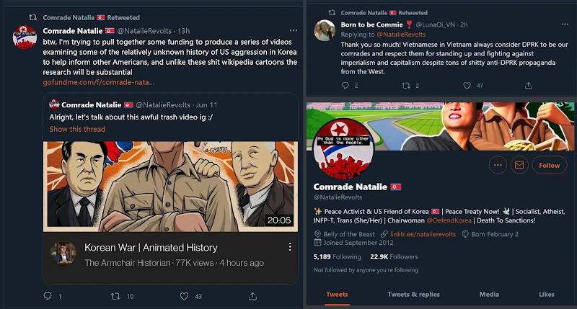Share Comrade Natalie's funding tweet
Image resolution: width=577 pixels, height=309 pixels.
pyautogui.click(x=252, y=296)
